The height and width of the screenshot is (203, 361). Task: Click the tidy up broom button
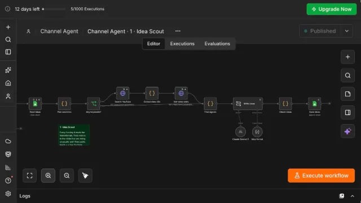(x=85, y=175)
